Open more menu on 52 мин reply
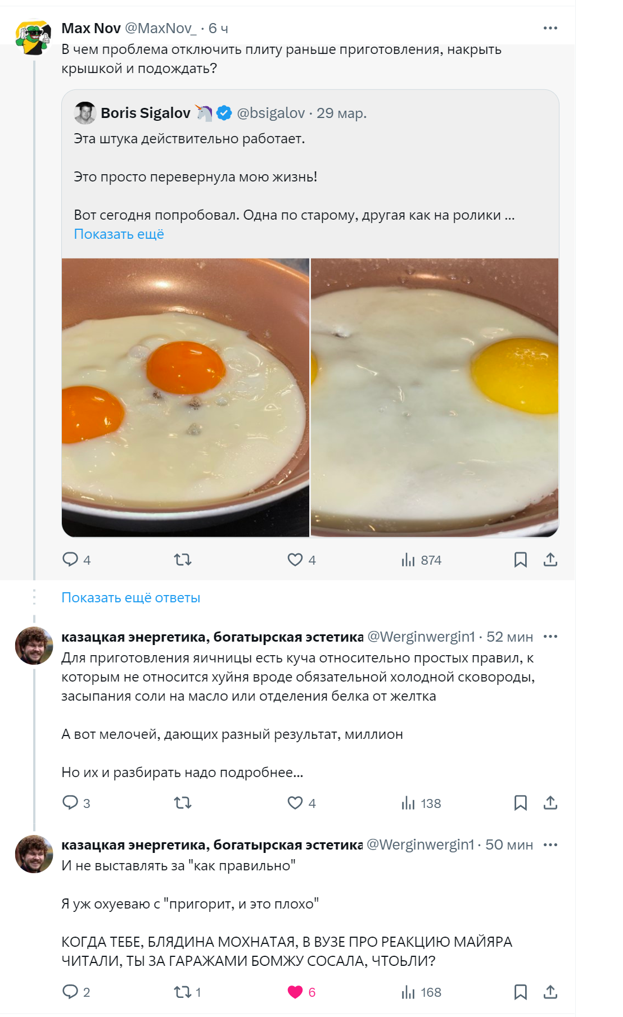The width and height of the screenshot is (623, 1017). pyautogui.click(x=550, y=637)
